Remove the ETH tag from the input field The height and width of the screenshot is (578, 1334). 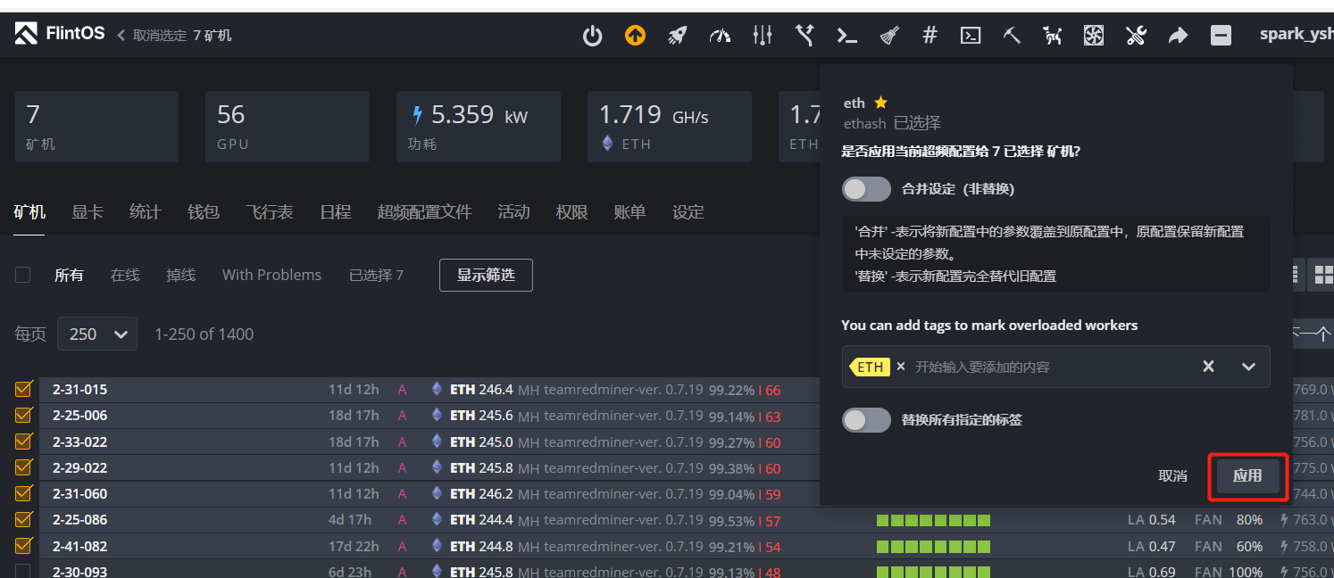coord(900,366)
